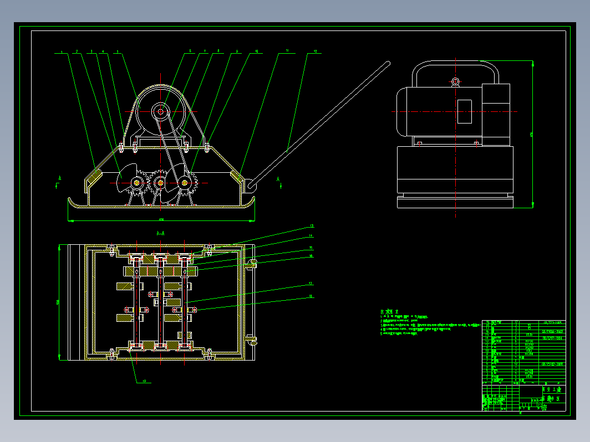The height and width of the screenshot is (442, 590).
Task: Select part callout number 1 label
Action: (62, 52)
